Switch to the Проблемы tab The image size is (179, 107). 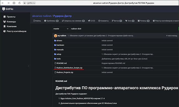click(51, 21)
